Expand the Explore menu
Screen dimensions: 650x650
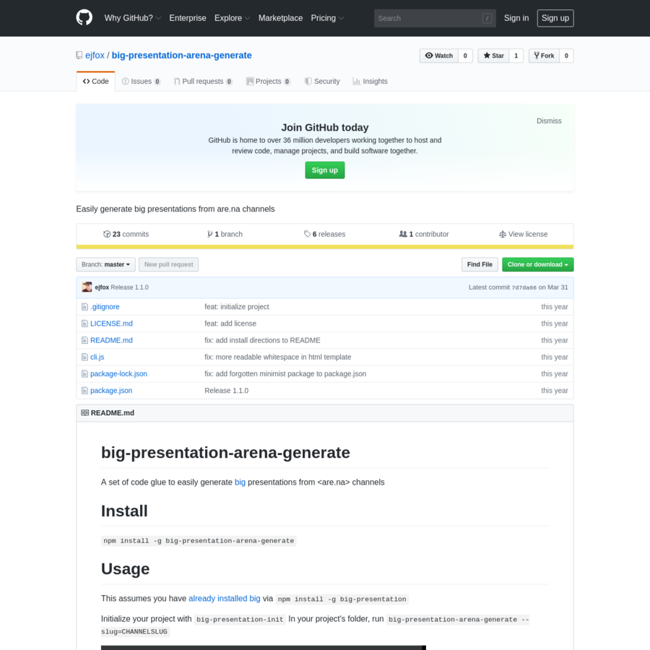click(x=232, y=18)
